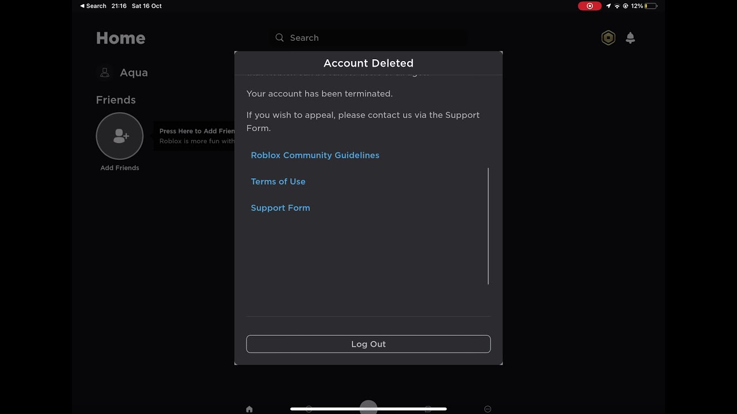
Task: Open the Robux icon in header
Action: coord(608,38)
